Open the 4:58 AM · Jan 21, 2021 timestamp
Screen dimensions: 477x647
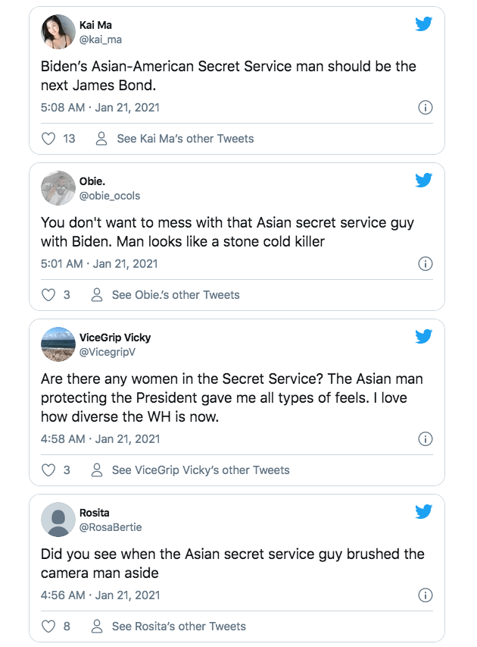pos(100,439)
